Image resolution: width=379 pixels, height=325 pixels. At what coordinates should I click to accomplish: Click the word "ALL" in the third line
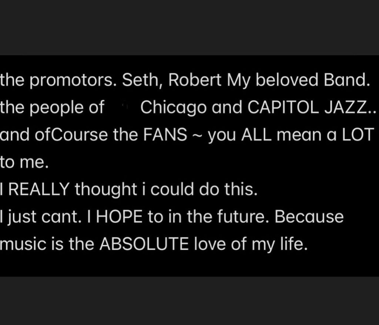(x=256, y=135)
